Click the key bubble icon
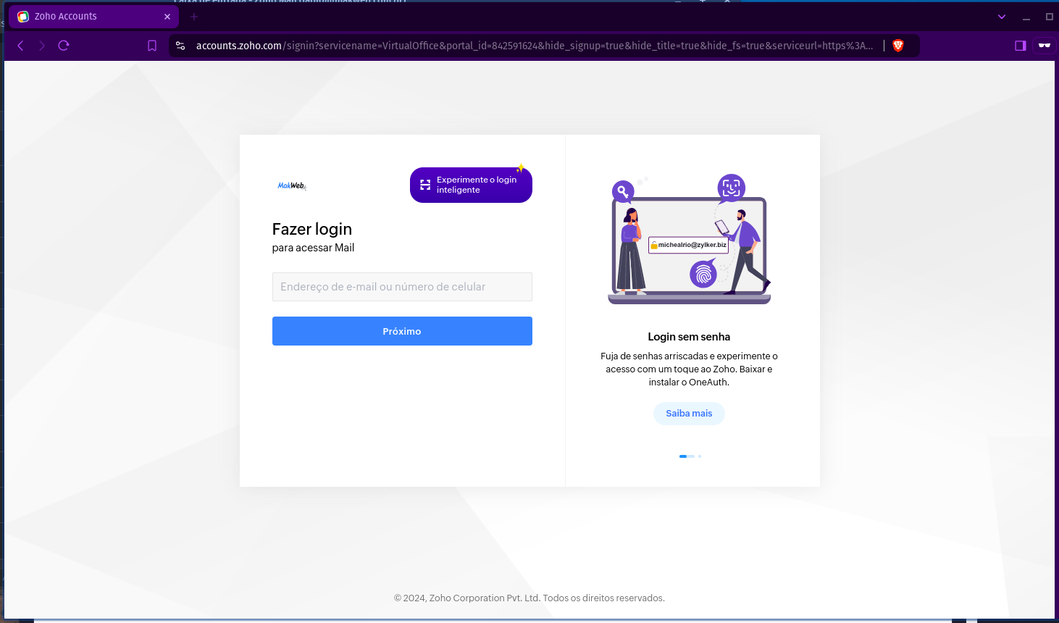The image size is (1059, 623). (623, 191)
